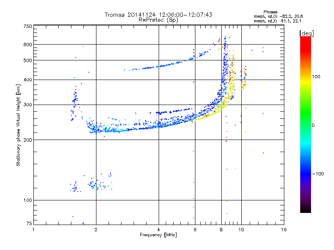This screenshot has width=334, height=250.
Task: Select the "RwPretec (8p)" subtitle
Action: 158,20
